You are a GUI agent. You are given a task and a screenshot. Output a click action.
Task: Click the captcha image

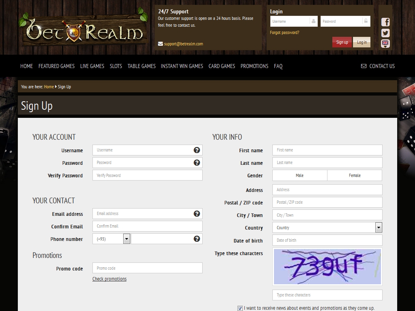coord(327,267)
